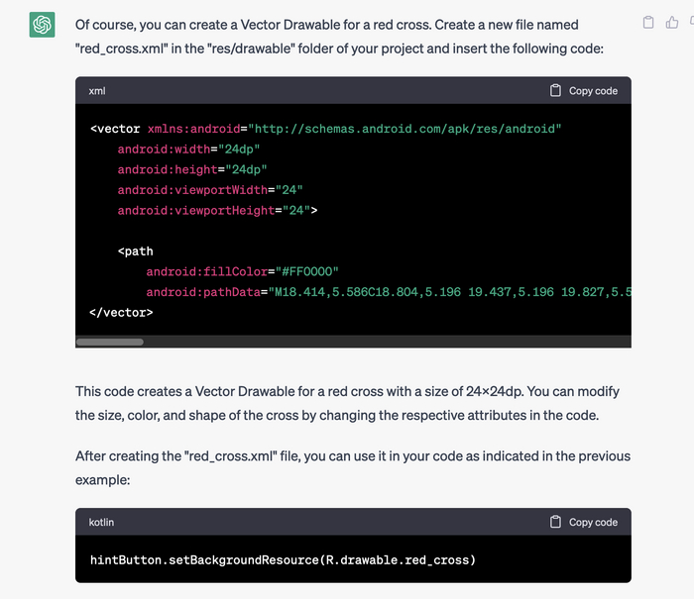Viewport: 694px width, 599px height.
Task: Click the "xml" language label
Action: 97,91
